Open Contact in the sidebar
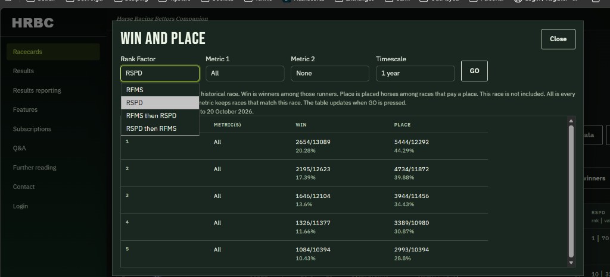This screenshot has width=610, height=277. [x=24, y=187]
